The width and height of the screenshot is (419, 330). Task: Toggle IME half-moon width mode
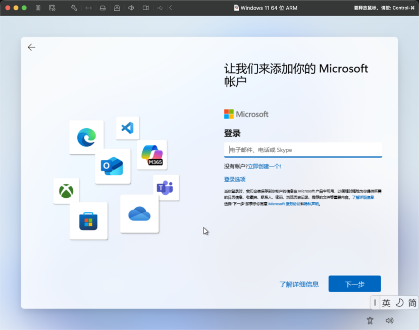[x=399, y=303]
